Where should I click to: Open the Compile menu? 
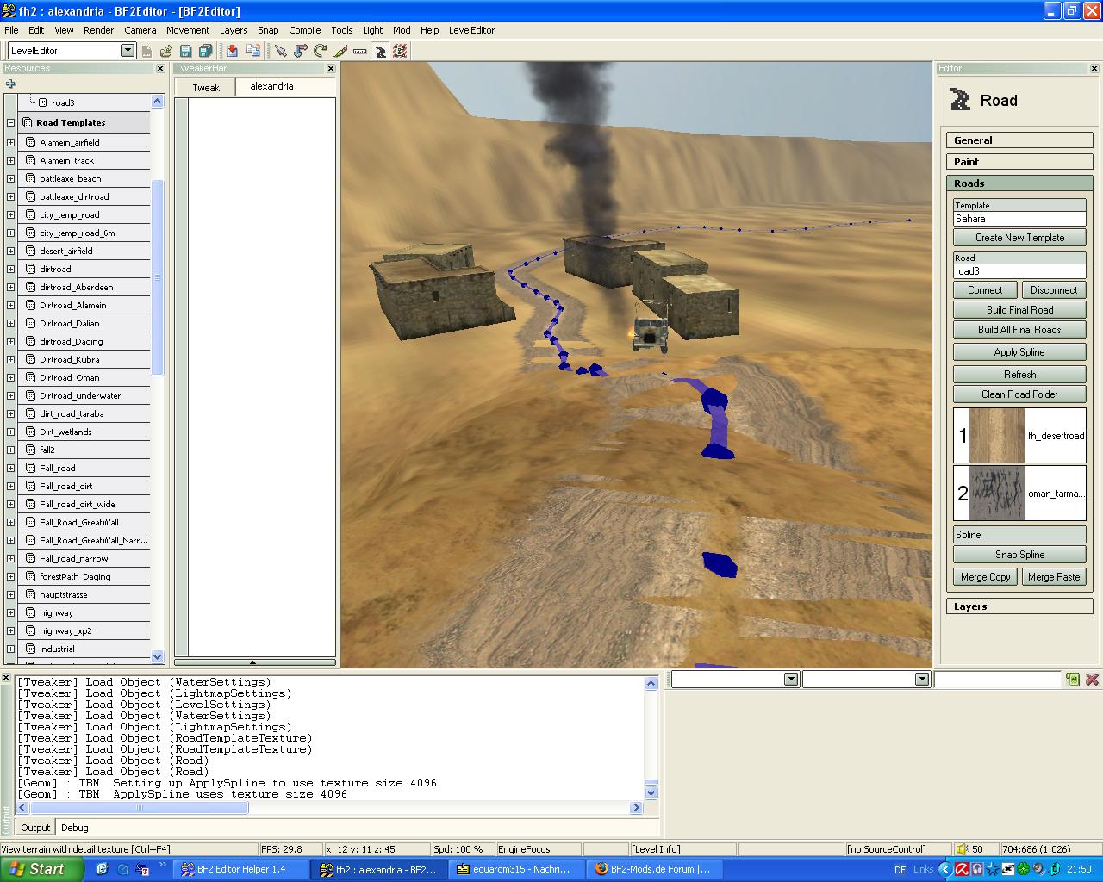pos(305,30)
